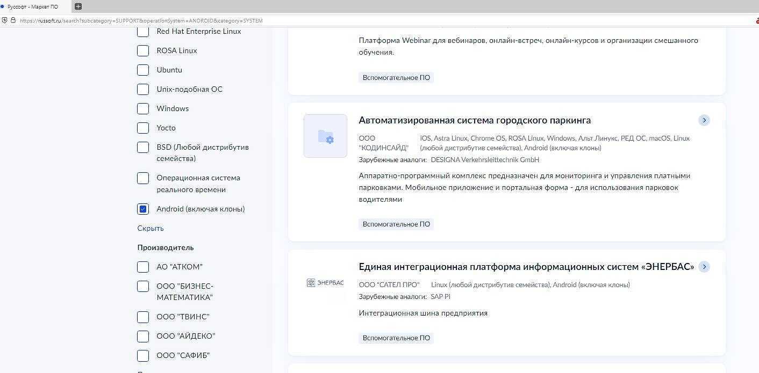
Task: Click Вспомогательное ПО tag on ЭНЕРБАС card
Action: (396, 338)
